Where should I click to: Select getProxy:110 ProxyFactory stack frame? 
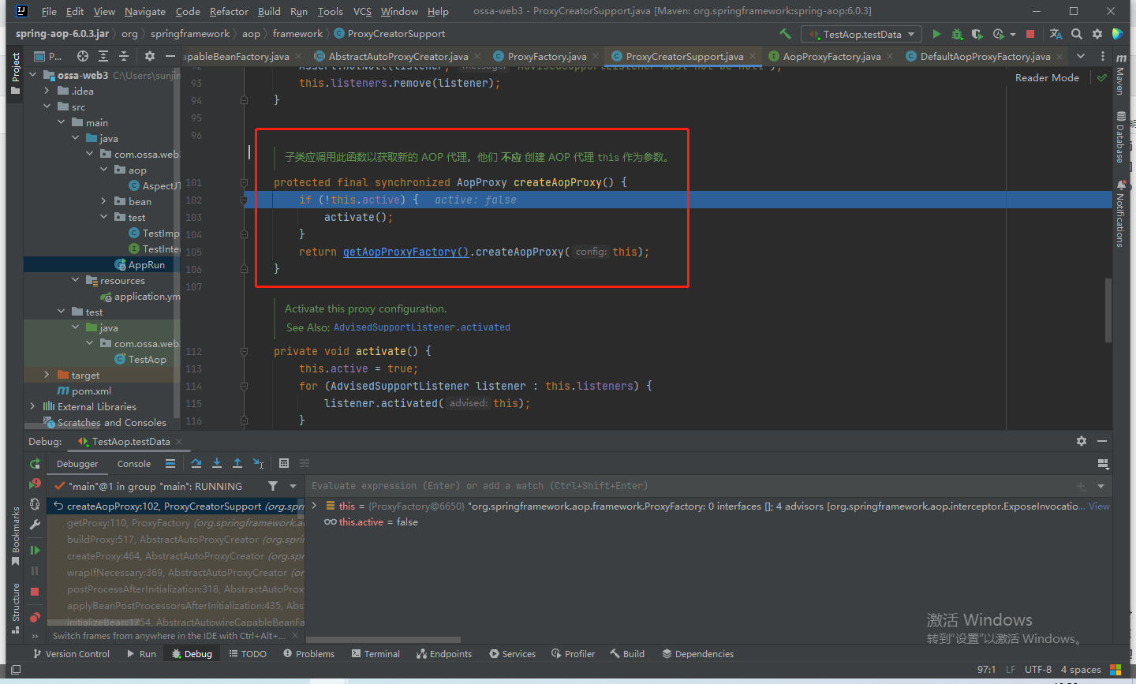click(176, 523)
